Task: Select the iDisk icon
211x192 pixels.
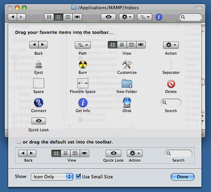Action: point(127,102)
